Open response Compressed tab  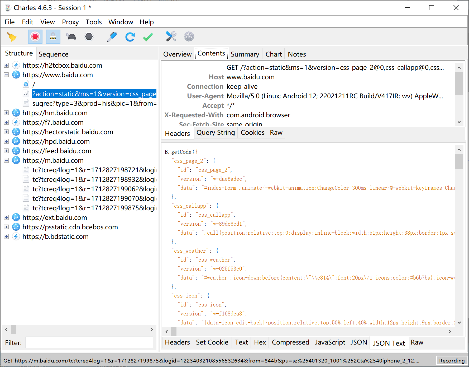click(x=291, y=342)
